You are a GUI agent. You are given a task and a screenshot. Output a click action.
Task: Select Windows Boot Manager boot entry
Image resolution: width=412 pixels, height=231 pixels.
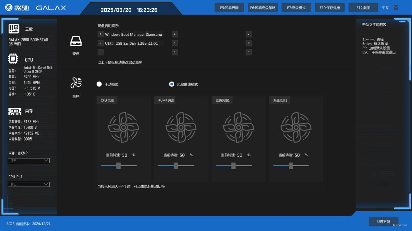click(x=133, y=34)
